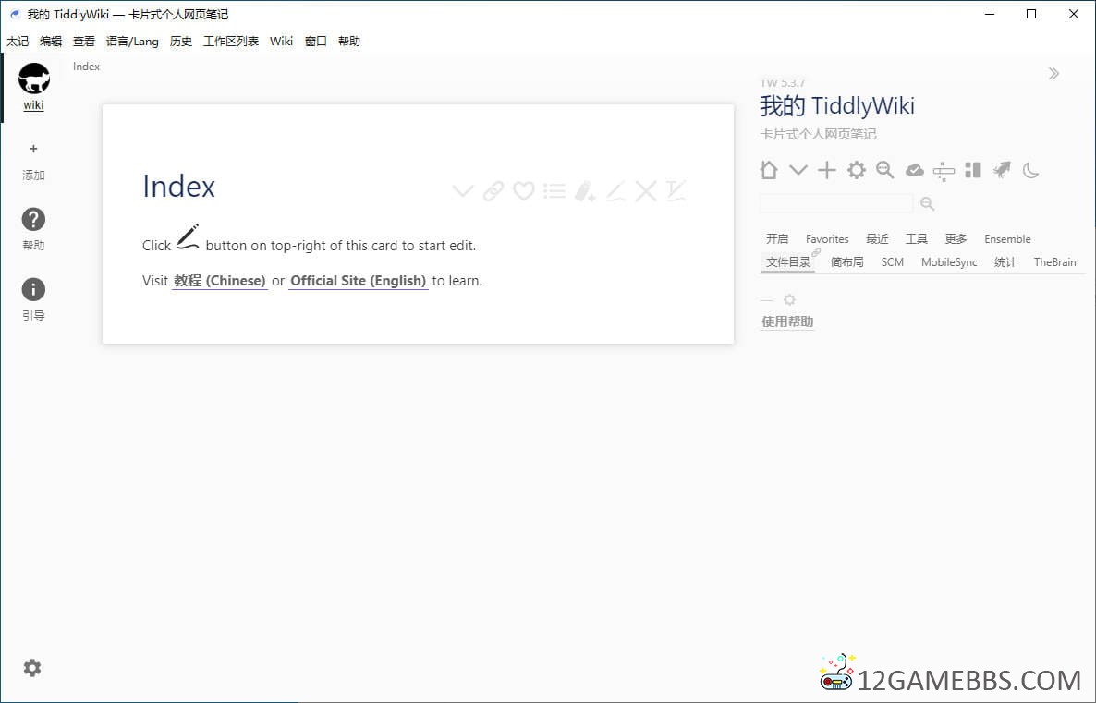
Task: Favorite the Index tiddler with heart icon
Action: point(524,191)
